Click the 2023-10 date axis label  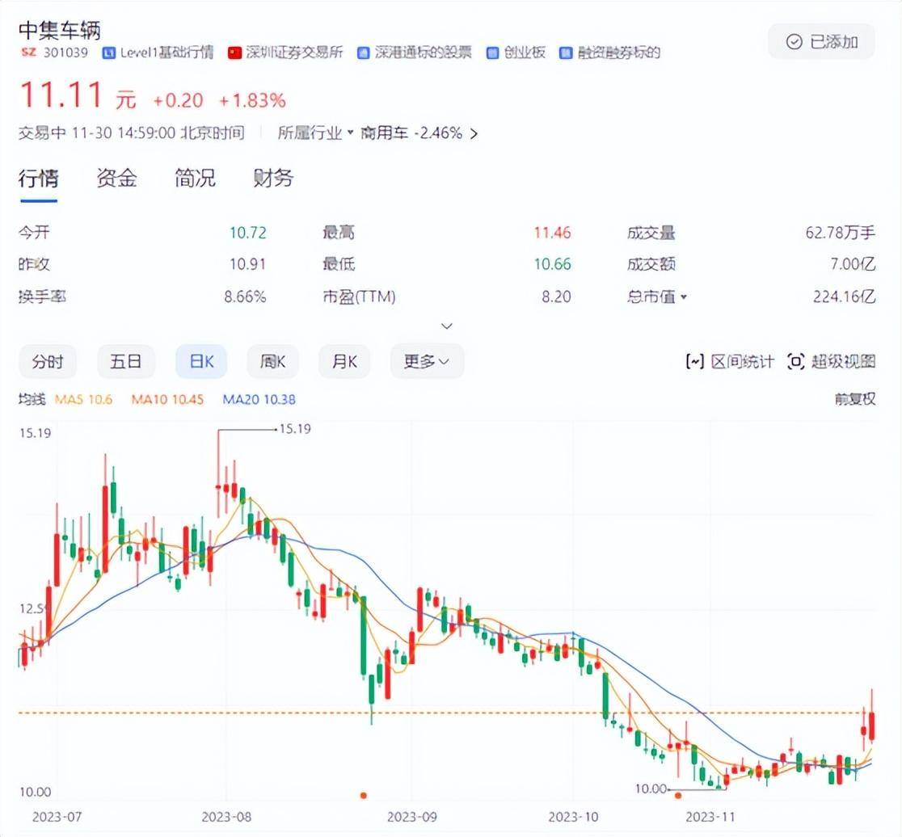(573, 817)
